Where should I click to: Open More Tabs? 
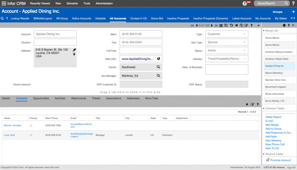pyautogui.click(x=152, y=98)
